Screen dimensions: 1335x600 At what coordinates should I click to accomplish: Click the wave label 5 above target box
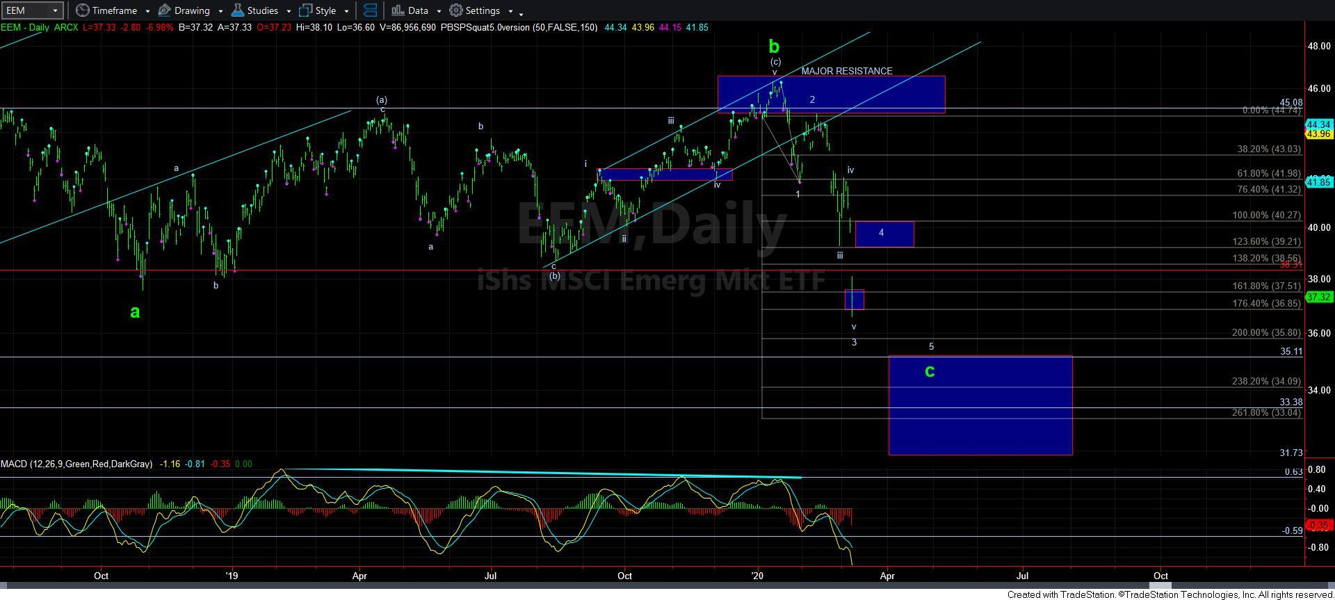(x=932, y=346)
